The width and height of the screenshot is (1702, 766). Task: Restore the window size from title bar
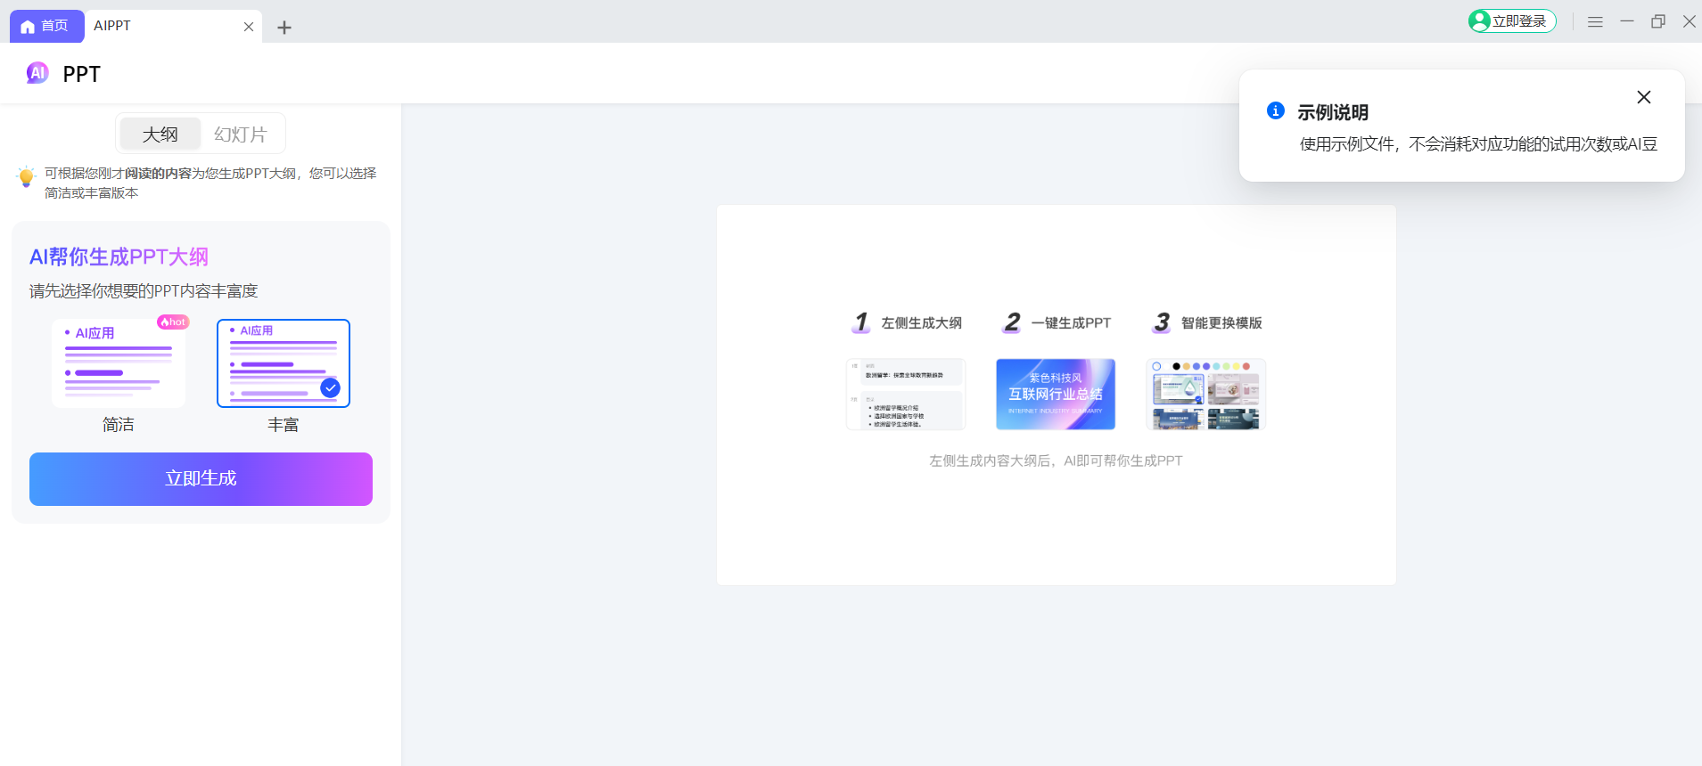point(1657,21)
